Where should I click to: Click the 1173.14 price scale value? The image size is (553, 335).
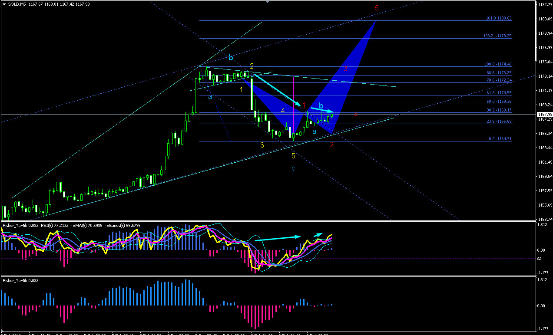[545, 76]
